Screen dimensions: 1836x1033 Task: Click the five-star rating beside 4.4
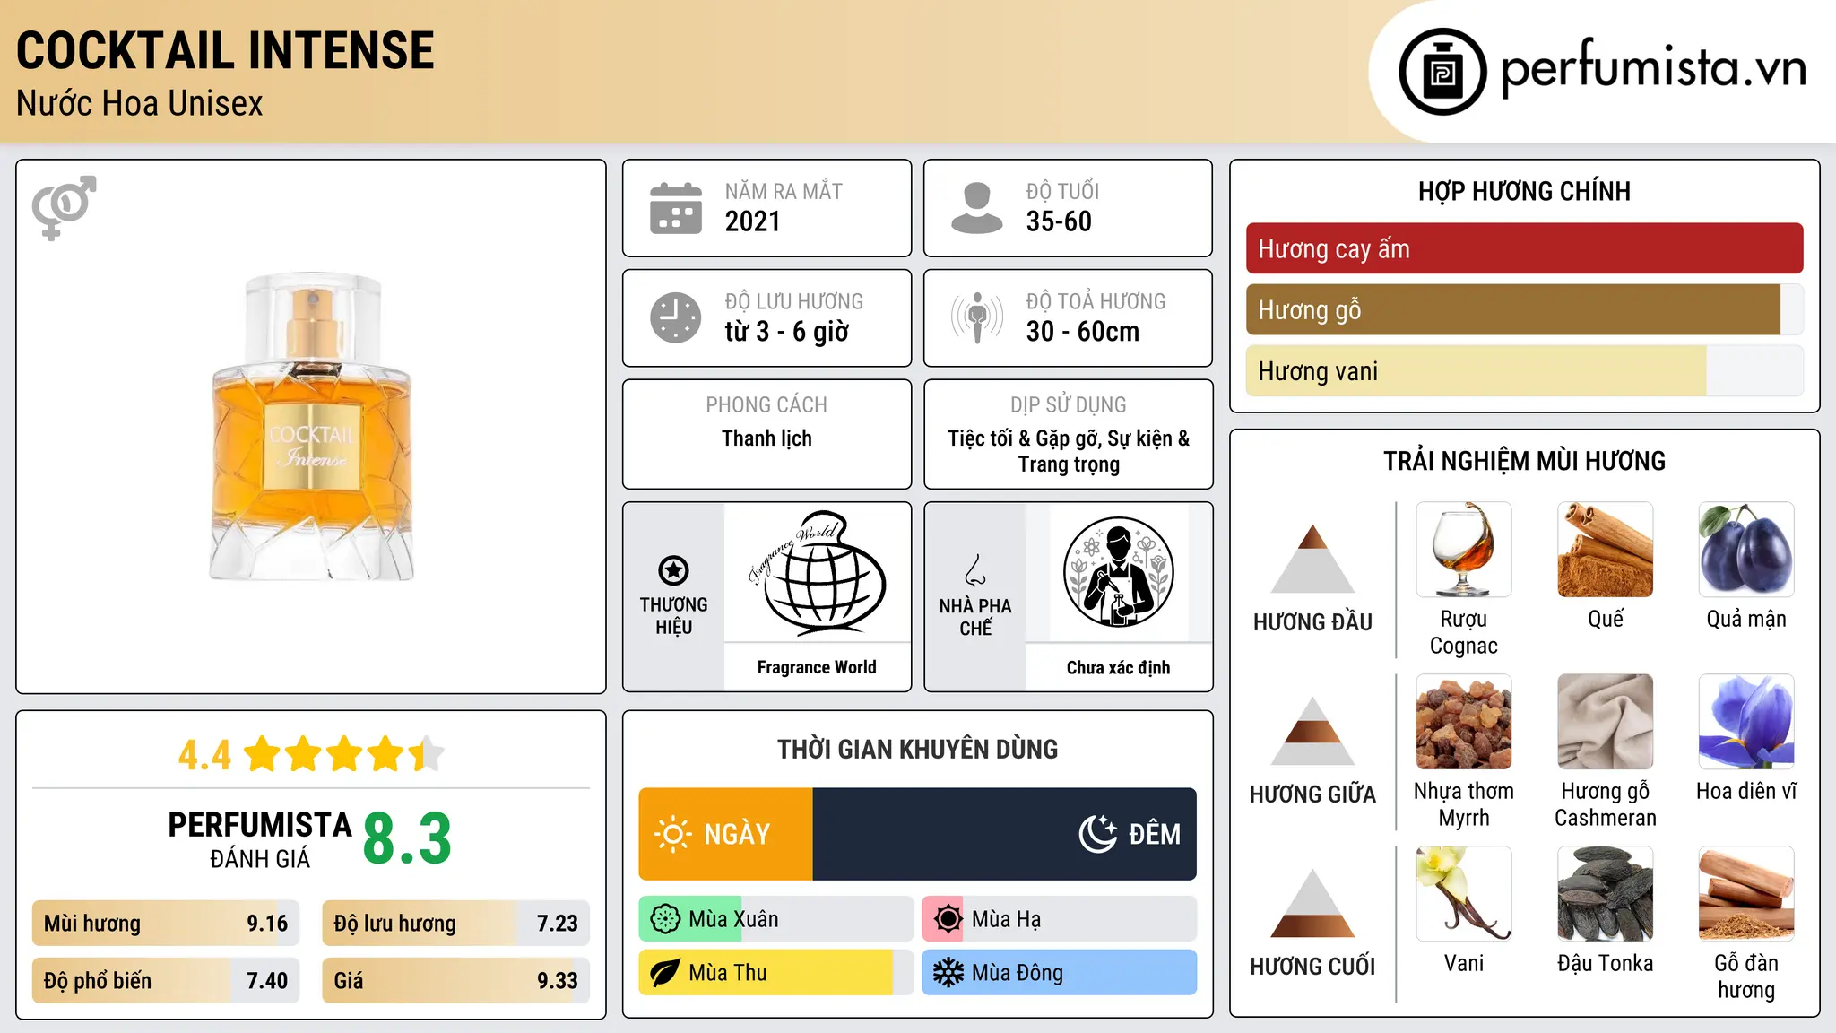click(x=344, y=754)
